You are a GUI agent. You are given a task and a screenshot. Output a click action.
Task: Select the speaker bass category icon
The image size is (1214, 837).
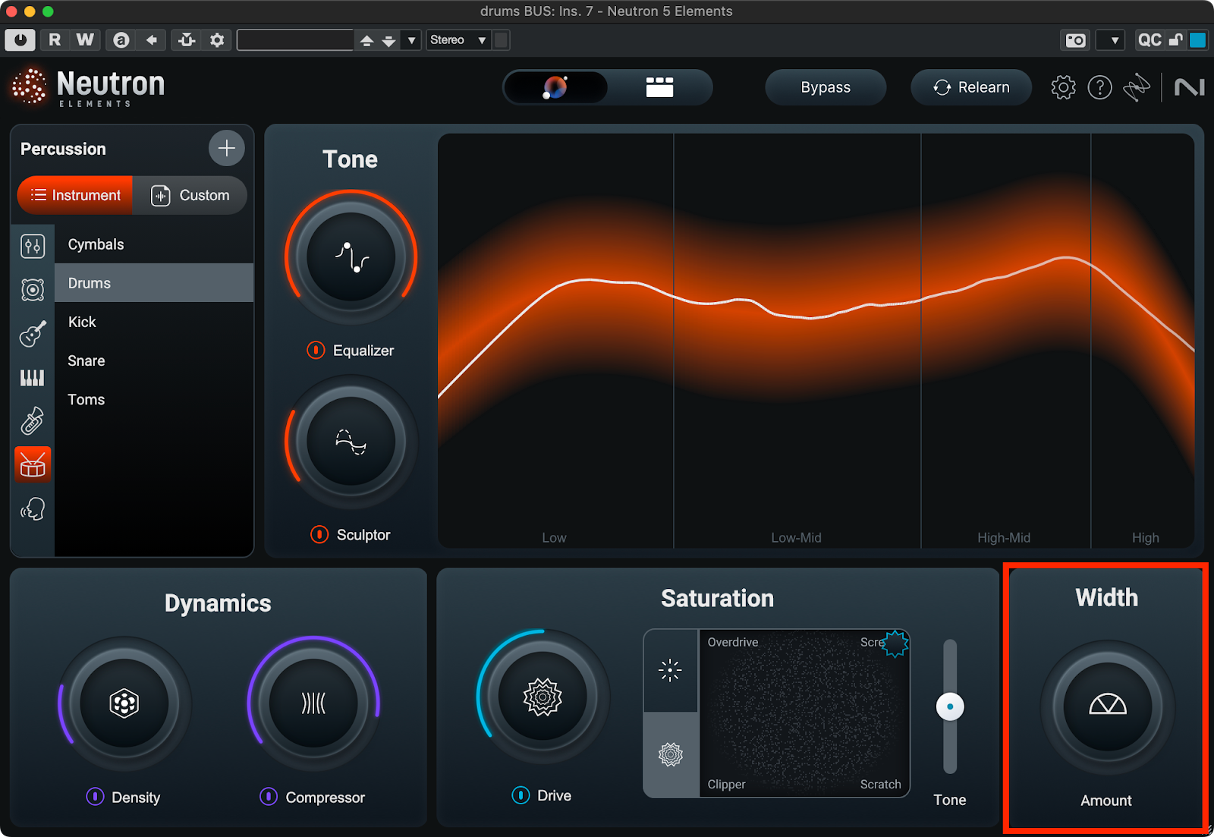[x=33, y=289]
